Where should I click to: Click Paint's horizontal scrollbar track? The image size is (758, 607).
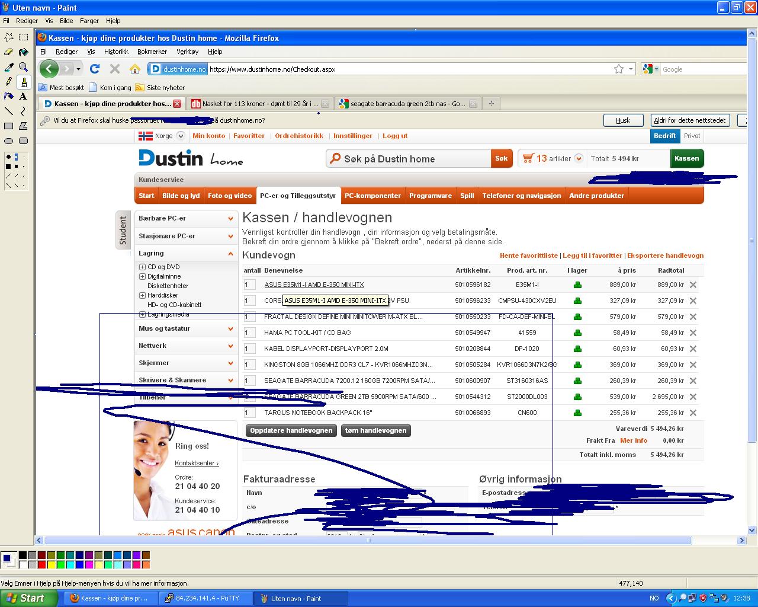tap(391, 541)
